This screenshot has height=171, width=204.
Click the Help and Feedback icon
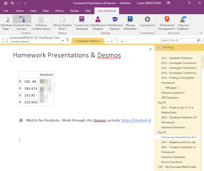click(x=183, y=19)
